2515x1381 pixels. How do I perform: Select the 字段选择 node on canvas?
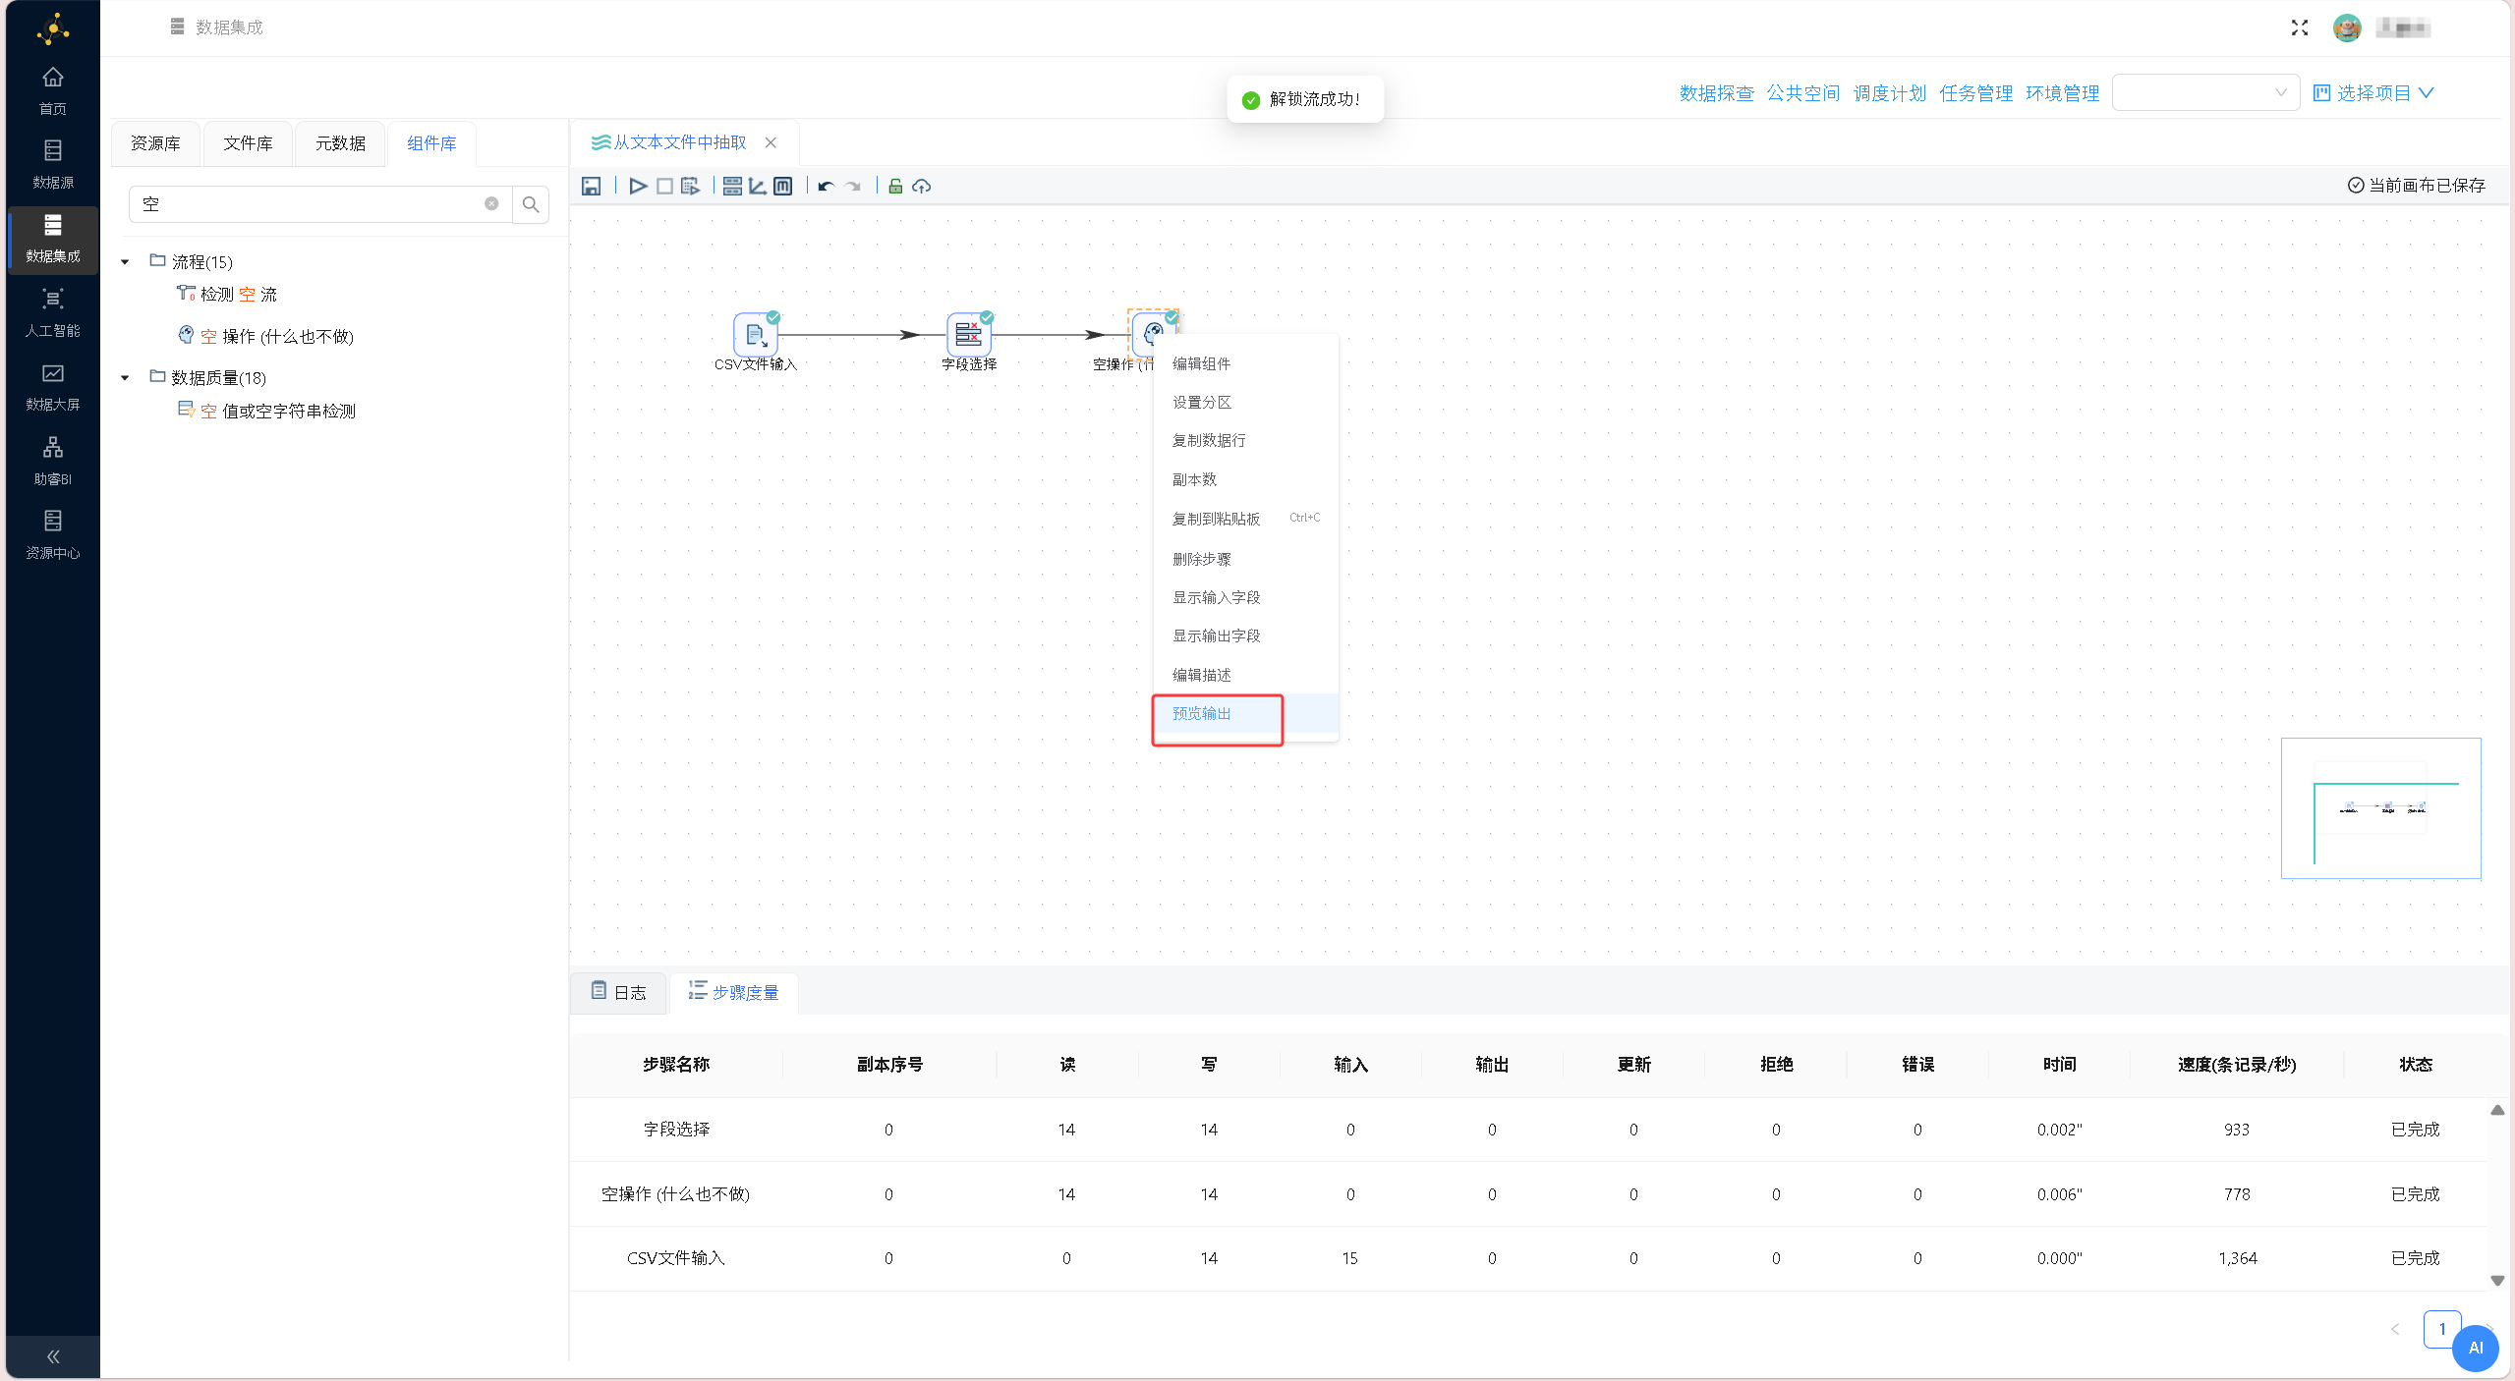(968, 335)
